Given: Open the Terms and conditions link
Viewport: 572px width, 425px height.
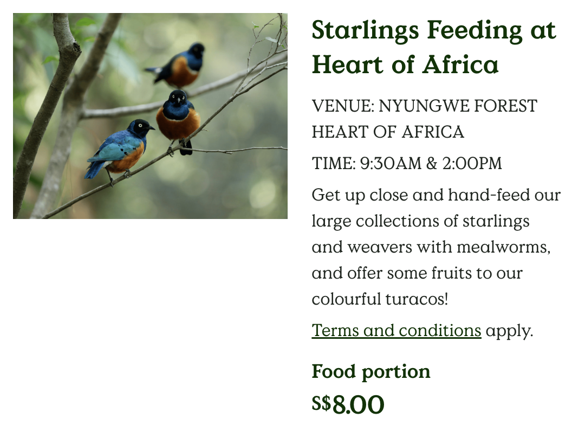Looking at the screenshot, I should (396, 331).
